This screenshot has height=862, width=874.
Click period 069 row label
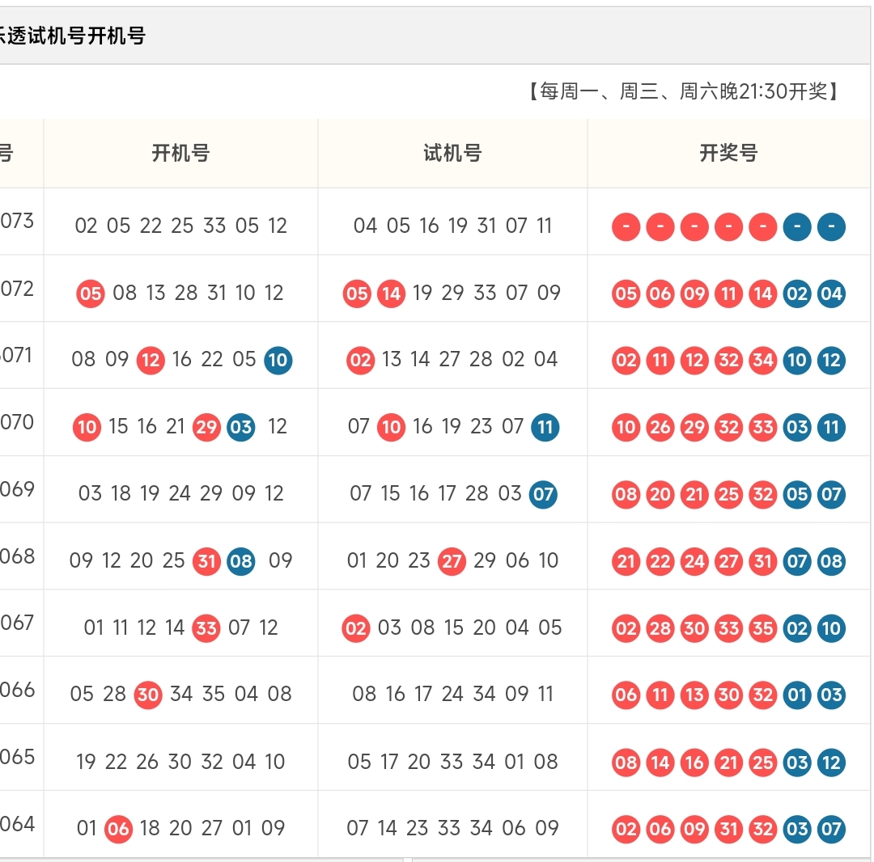[x=17, y=489]
